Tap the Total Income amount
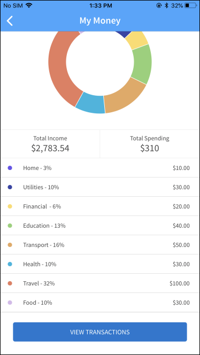Image resolution: width=200 pixels, height=355 pixels. tap(50, 148)
